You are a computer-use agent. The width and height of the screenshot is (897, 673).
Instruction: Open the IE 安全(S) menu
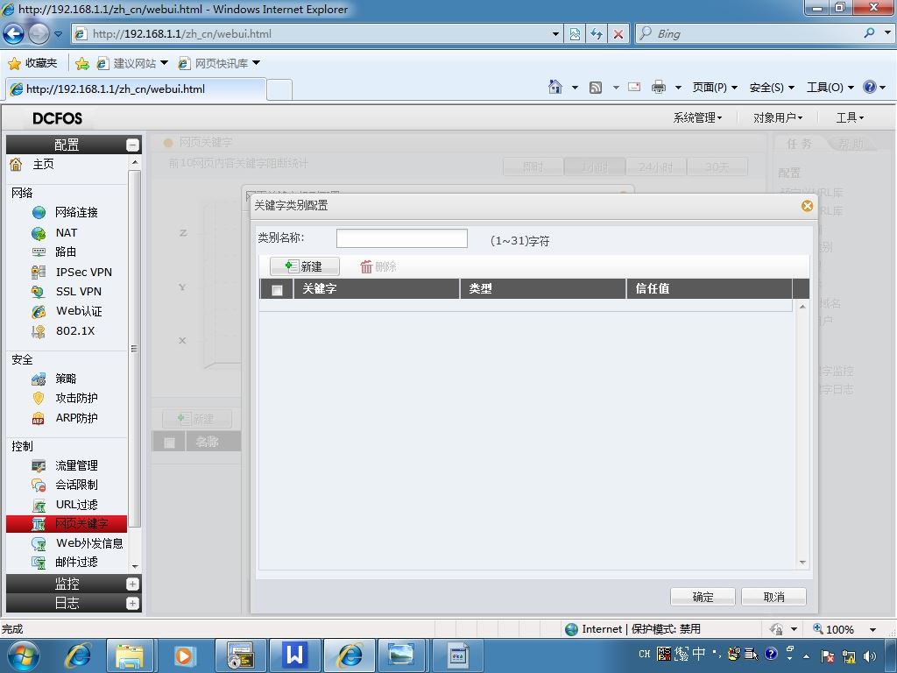pyautogui.click(x=772, y=88)
